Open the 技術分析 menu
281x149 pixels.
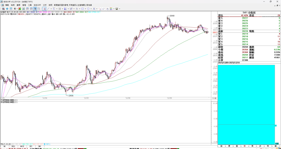[37, 5]
